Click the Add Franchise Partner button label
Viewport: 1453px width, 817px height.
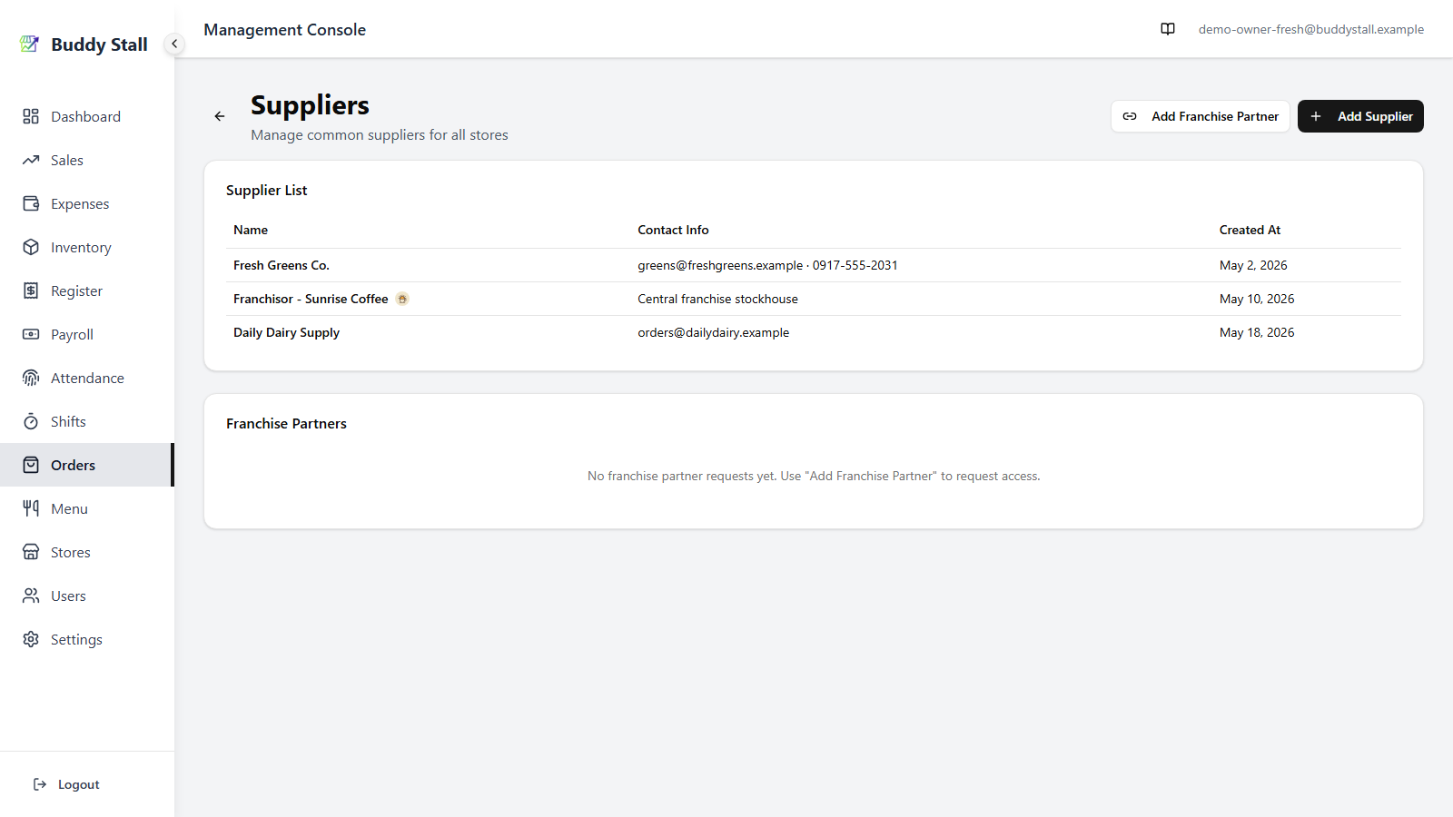coord(1215,116)
